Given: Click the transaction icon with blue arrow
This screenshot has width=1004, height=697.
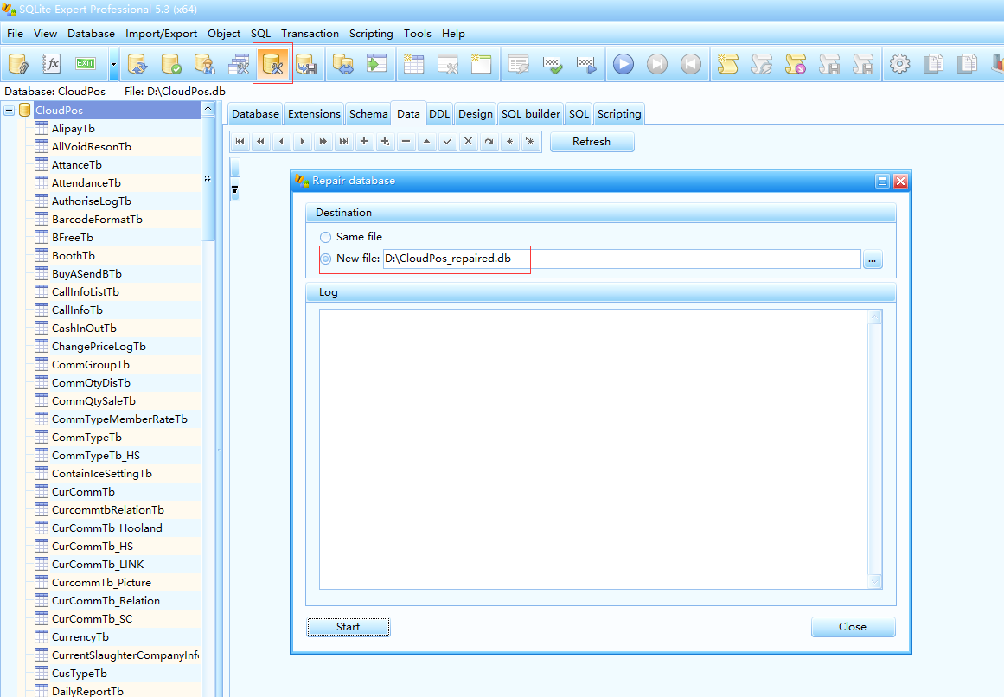Looking at the screenshot, I should [586, 64].
